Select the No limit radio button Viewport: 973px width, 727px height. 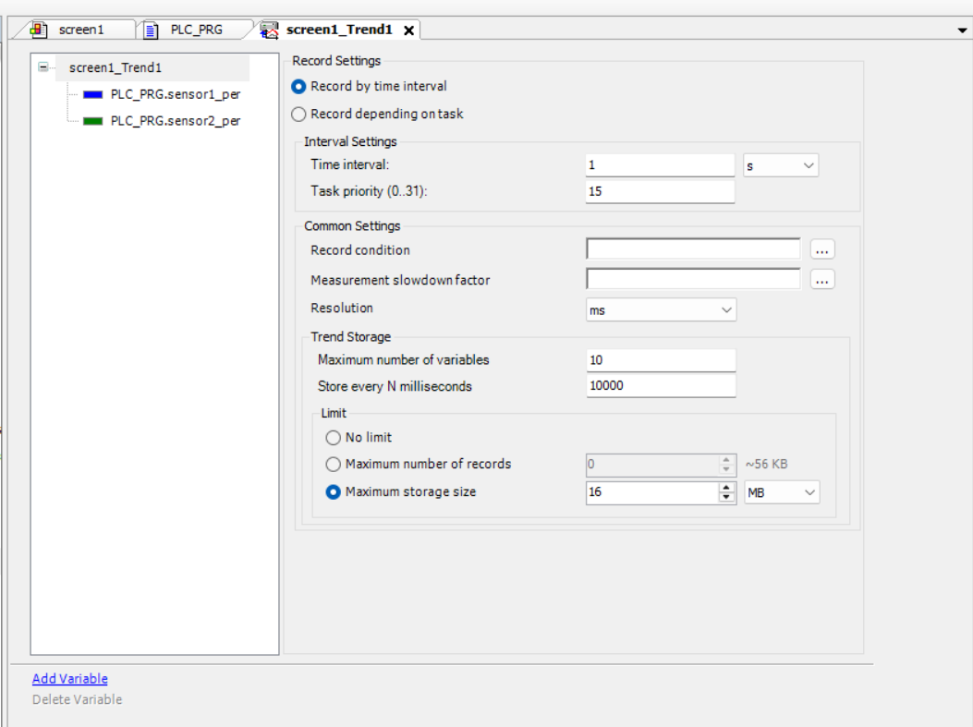334,438
